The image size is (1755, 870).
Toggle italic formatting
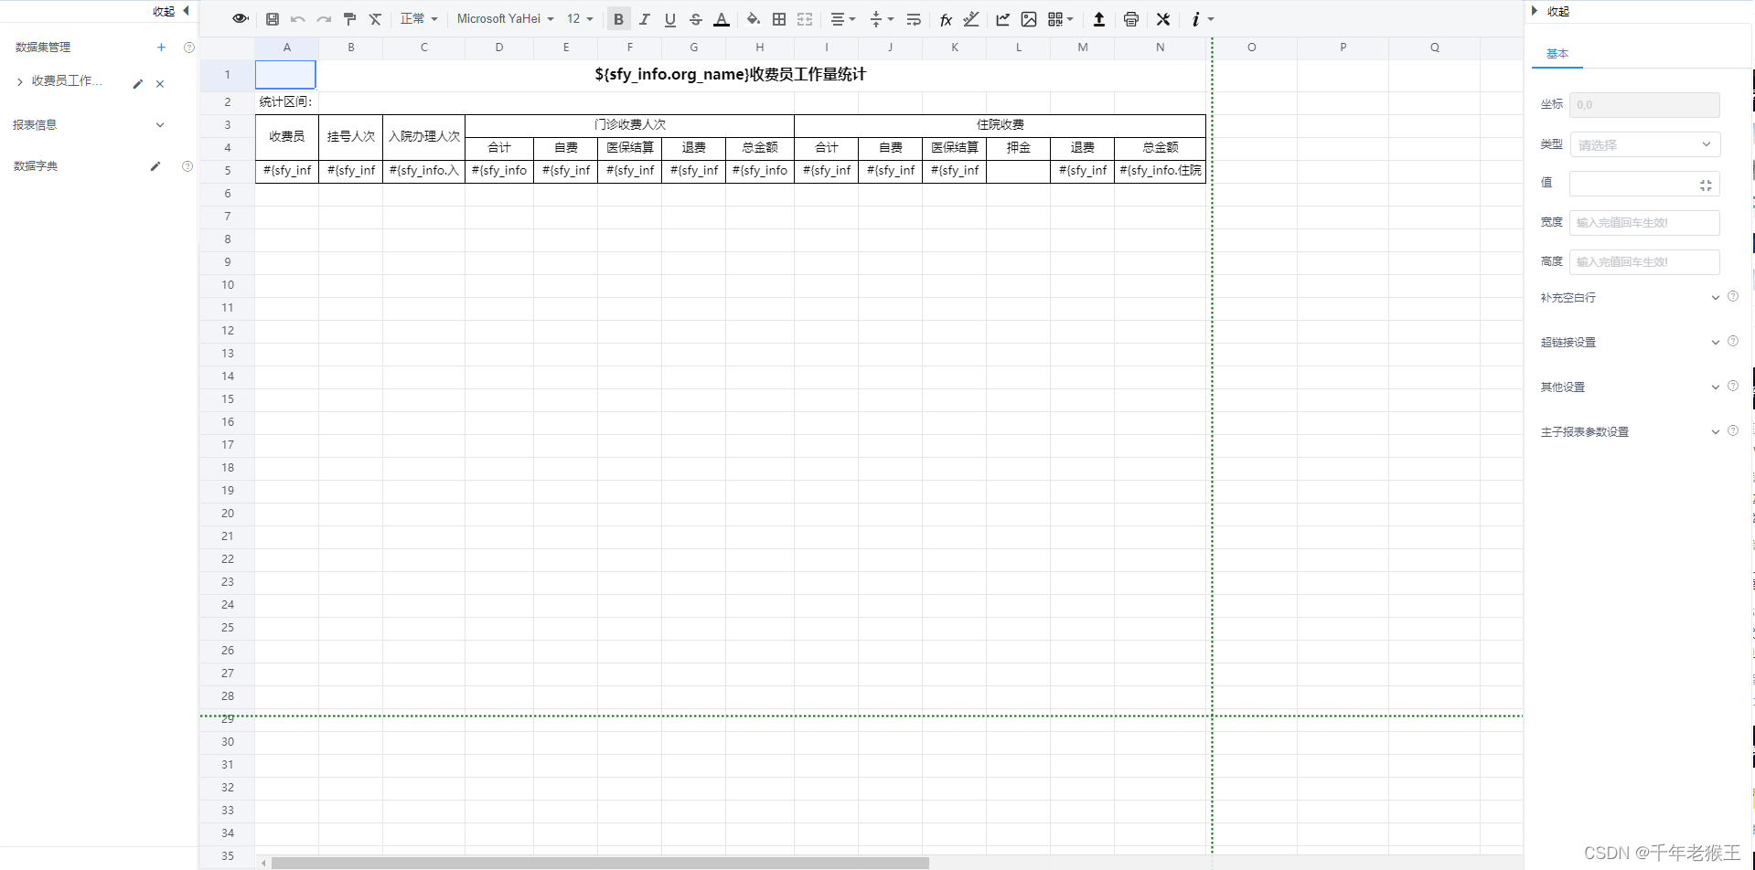pyautogui.click(x=645, y=18)
